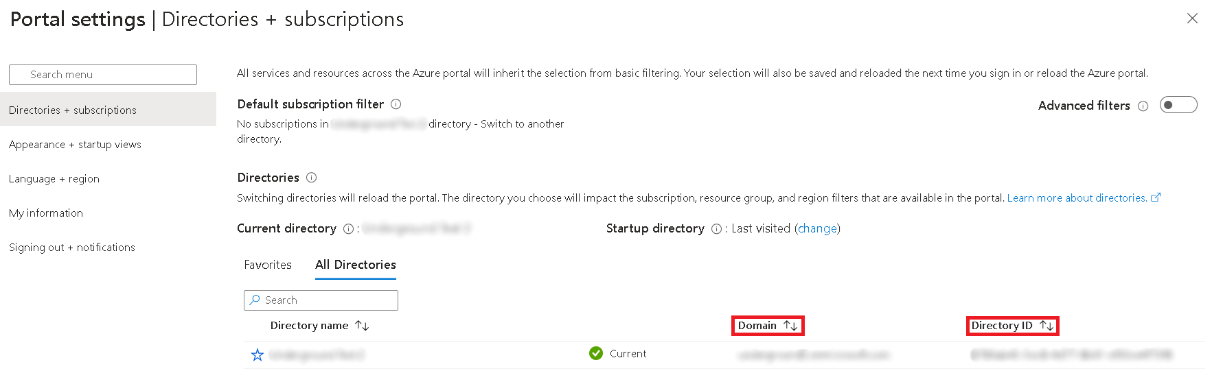Sort the list by Directory ID column
The width and height of the screenshot is (1212, 371).
point(1012,326)
